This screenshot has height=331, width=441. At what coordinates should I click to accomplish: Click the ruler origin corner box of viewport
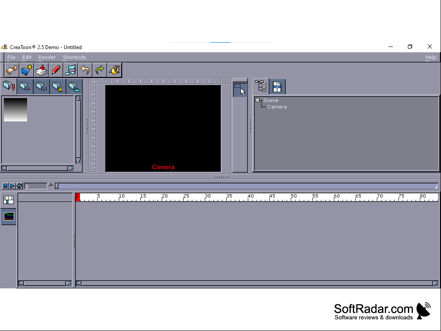coord(93,81)
